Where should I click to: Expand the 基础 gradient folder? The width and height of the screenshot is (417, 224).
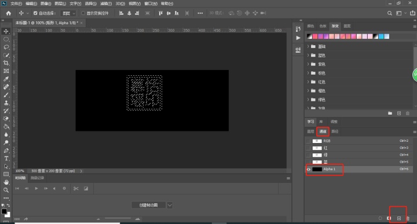[x=308, y=46]
